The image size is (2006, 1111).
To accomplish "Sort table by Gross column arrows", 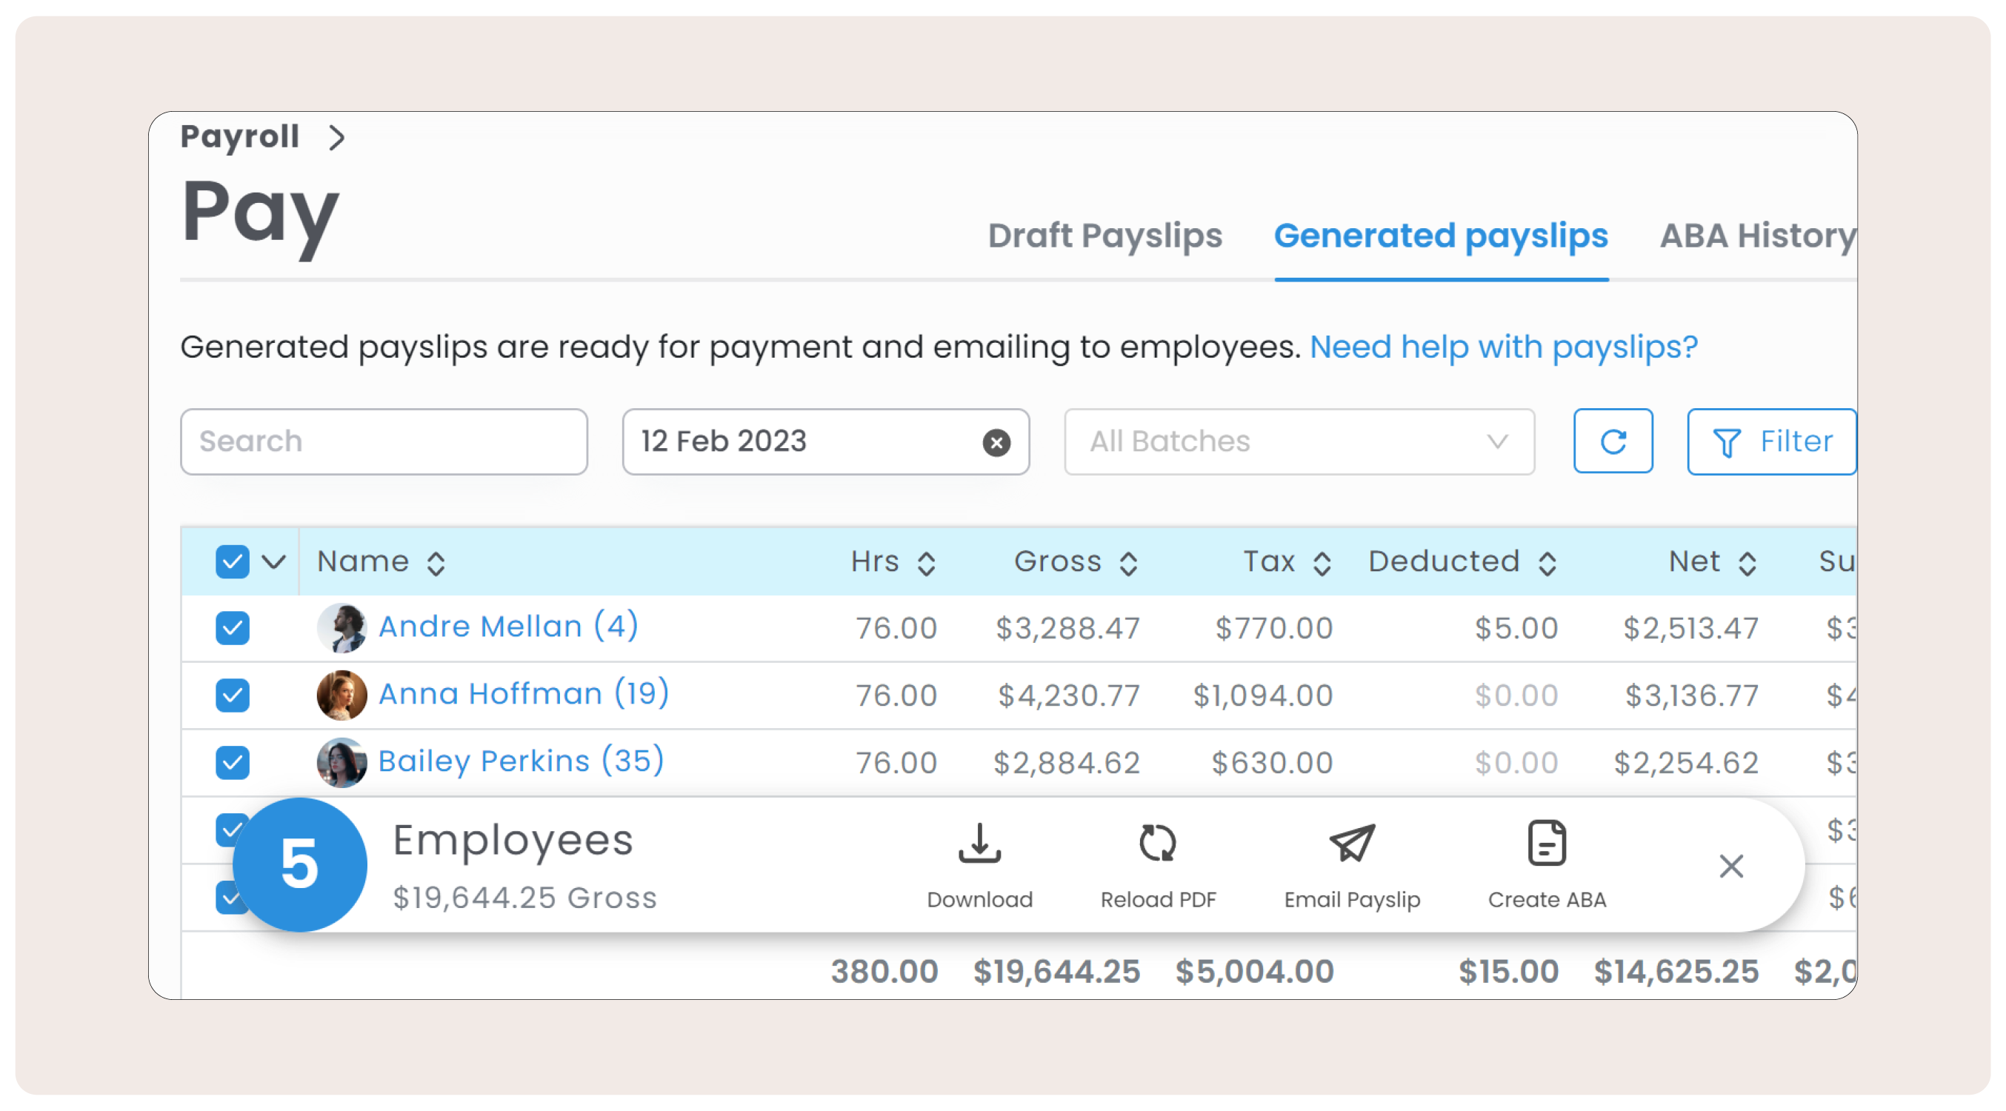I will (1128, 563).
